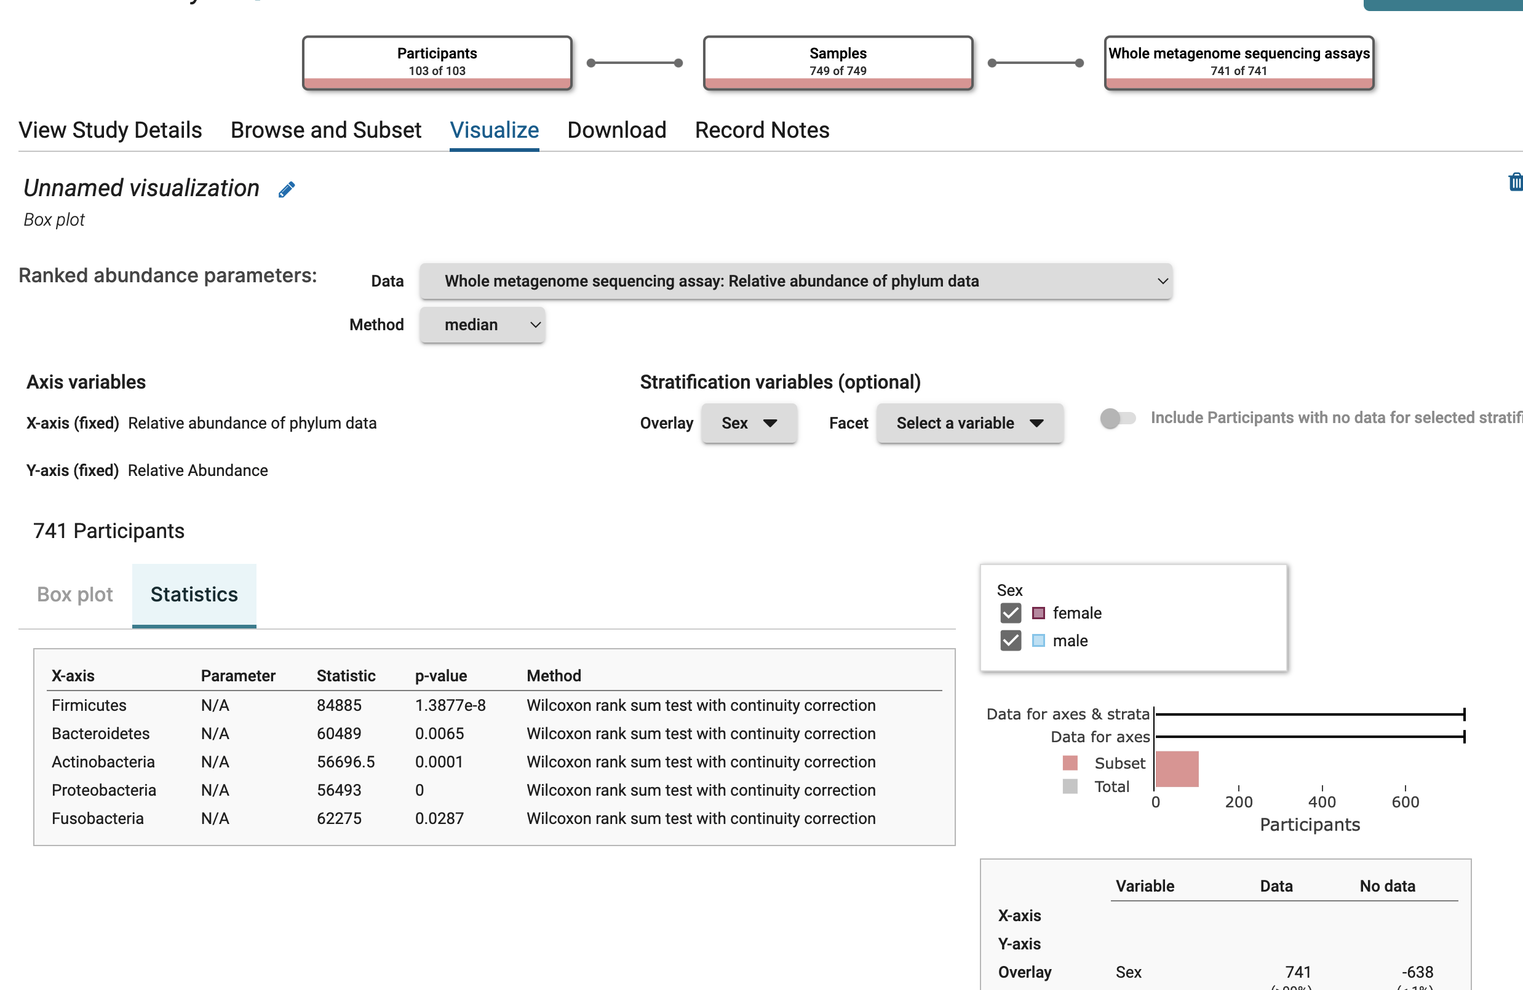Switch to the Box plot tab
1523x990 pixels.
[75, 594]
